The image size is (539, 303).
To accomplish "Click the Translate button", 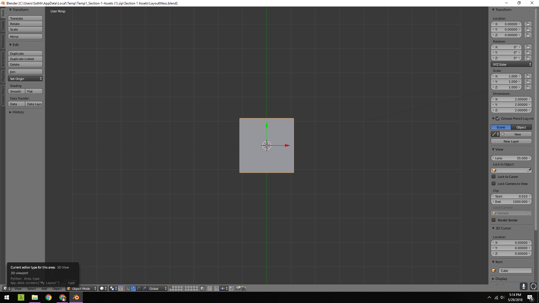I will point(25,19).
